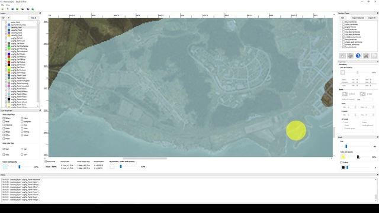This screenshot has width=379, height=213.
Task: Pin the Layers panel
Action: 40,13
